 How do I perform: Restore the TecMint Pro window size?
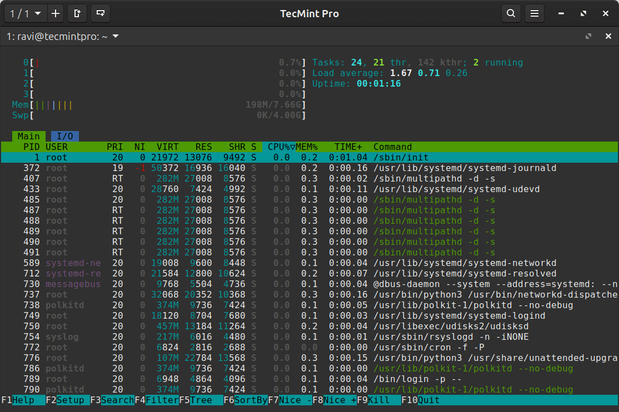click(x=583, y=13)
